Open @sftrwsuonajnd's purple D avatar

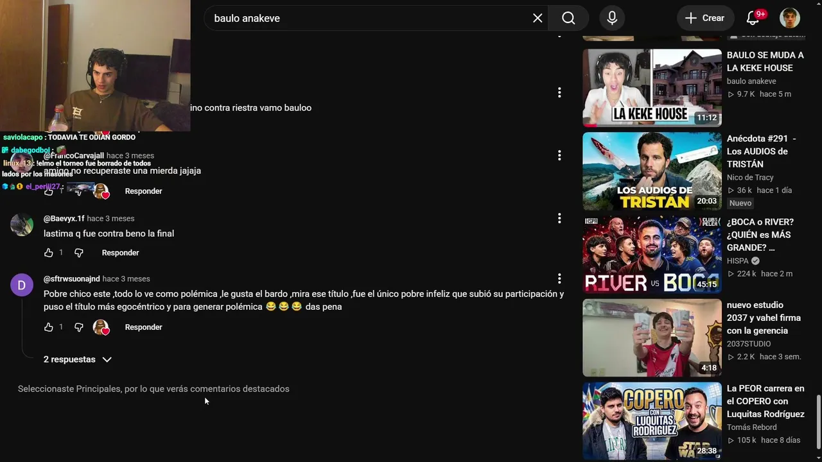22,285
